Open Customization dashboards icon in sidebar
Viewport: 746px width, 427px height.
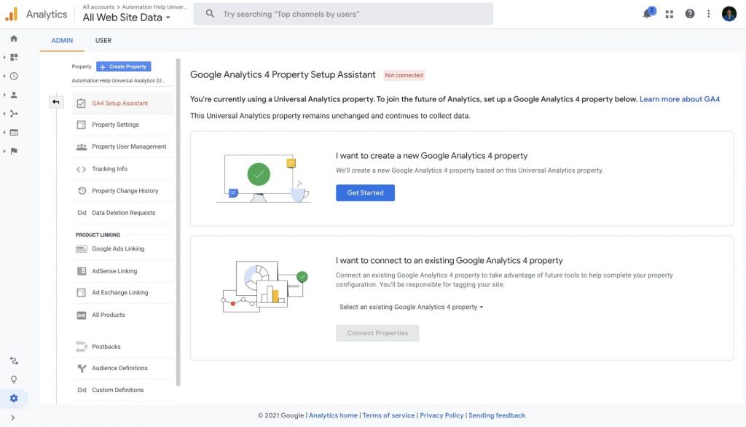click(x=14, y=57)
